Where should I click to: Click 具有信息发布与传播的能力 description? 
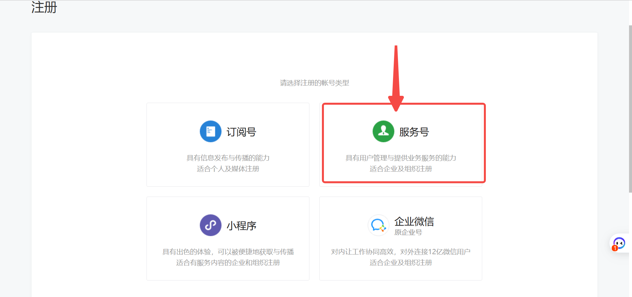(228, 158)
